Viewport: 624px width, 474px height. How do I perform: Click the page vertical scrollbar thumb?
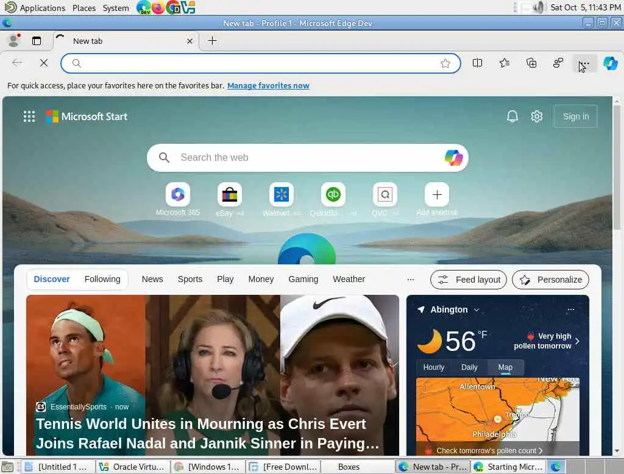pyautogui.click(x=617, y=167)
